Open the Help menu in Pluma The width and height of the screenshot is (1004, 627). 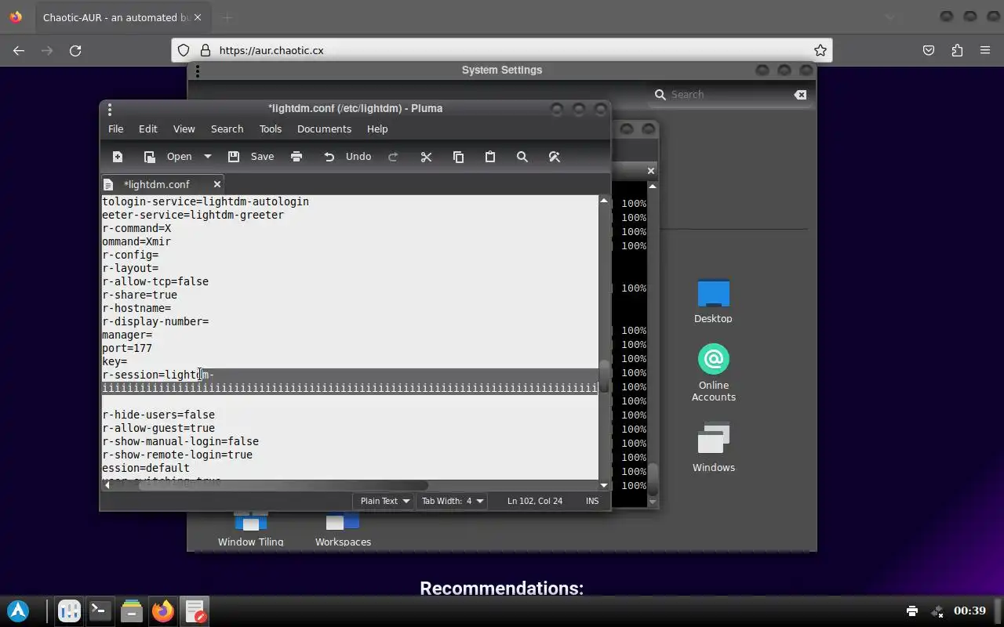[x=377, y=129]
